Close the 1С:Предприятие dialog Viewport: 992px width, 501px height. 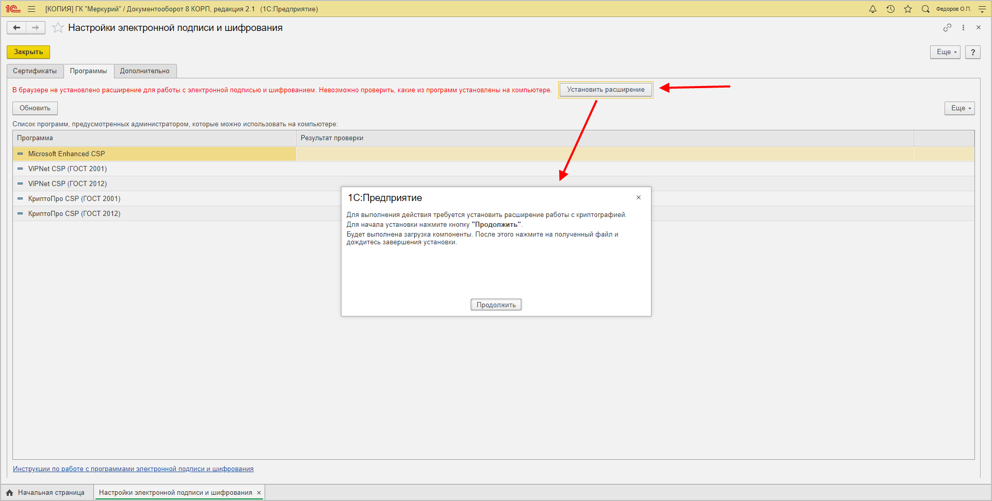[639, 197]
